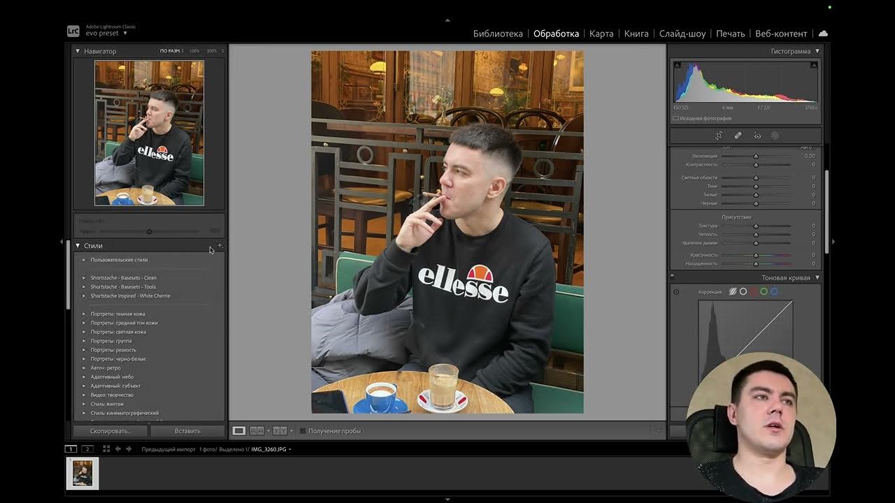
Task: Collapse the Навигатор panel
Action: click(78, 51)
